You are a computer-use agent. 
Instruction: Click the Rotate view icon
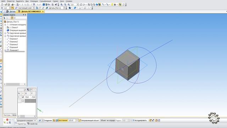[x=81, y=5]
